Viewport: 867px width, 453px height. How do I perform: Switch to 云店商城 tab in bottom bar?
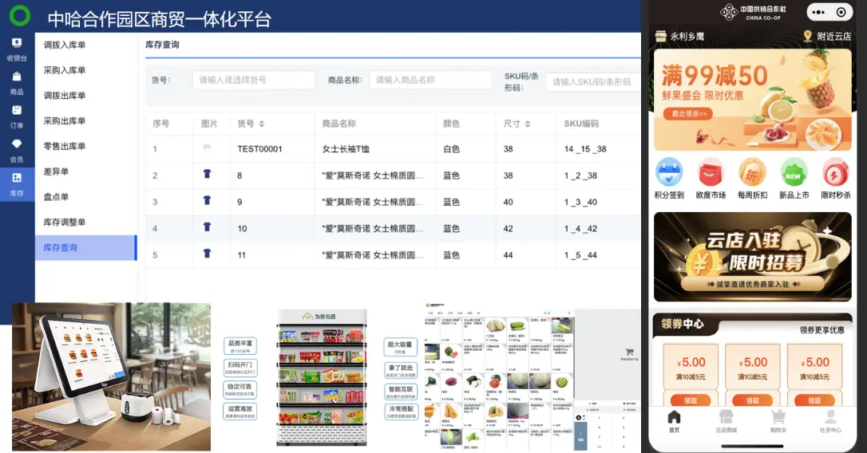(x=725, y=420)
